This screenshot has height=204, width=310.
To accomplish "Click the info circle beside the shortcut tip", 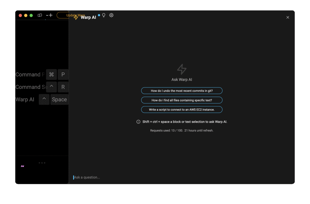I will pos(138,121).
